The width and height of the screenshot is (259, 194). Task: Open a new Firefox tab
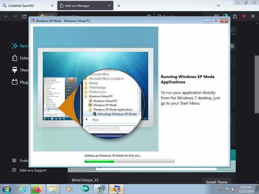(119, 6)
